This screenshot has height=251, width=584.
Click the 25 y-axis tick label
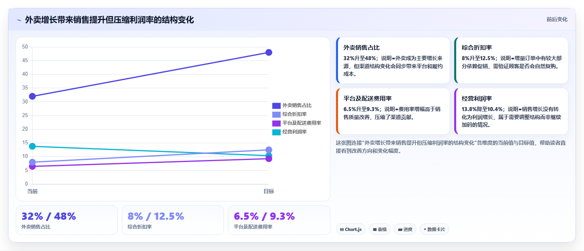25,115
